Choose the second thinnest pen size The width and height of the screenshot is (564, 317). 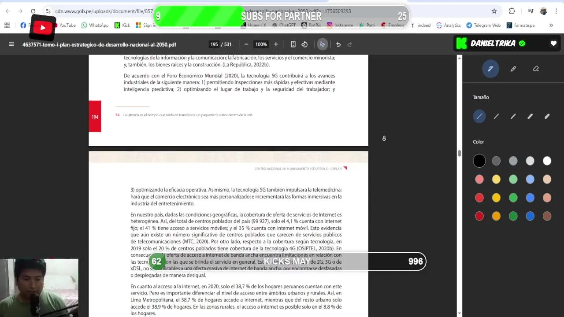496,116
